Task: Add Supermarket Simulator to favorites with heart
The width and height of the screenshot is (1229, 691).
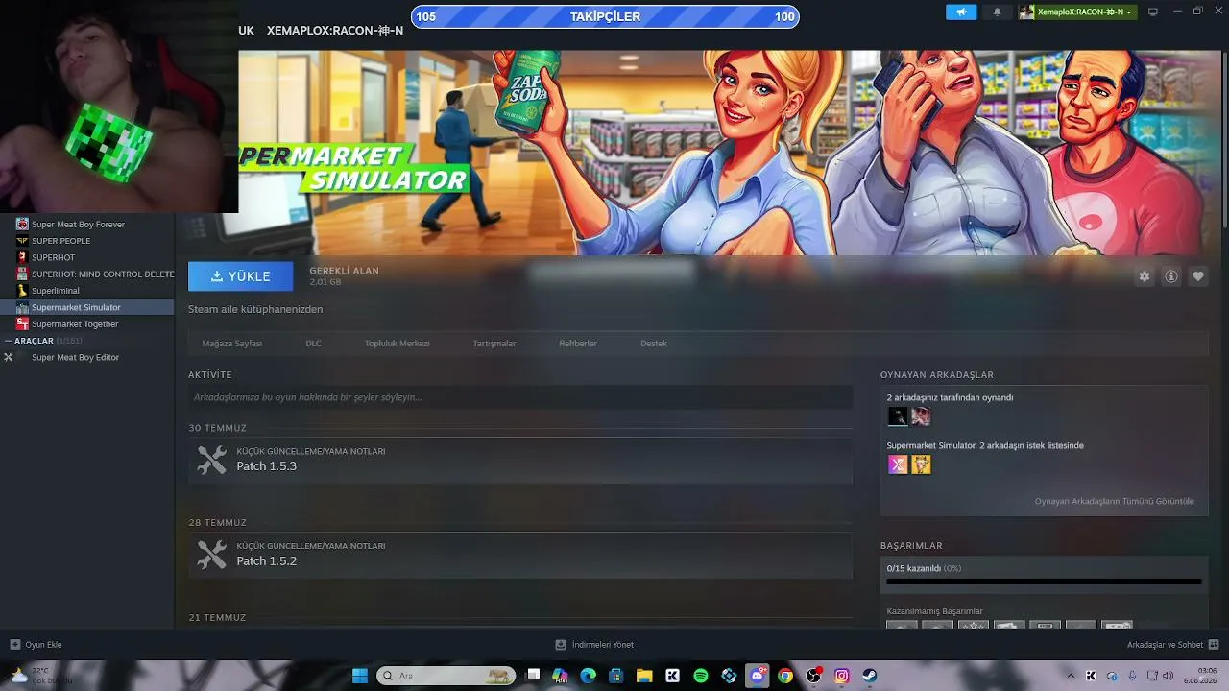Action: pos(1198,276)
